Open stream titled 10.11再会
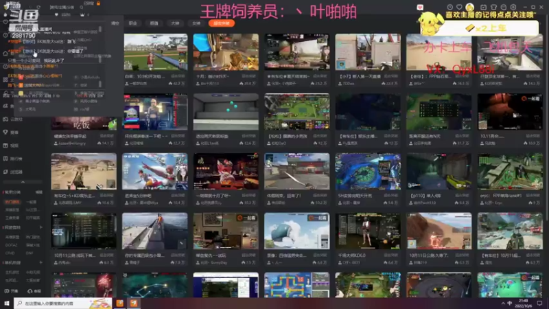Screen dimensions: 549x309 click(492, 136)
